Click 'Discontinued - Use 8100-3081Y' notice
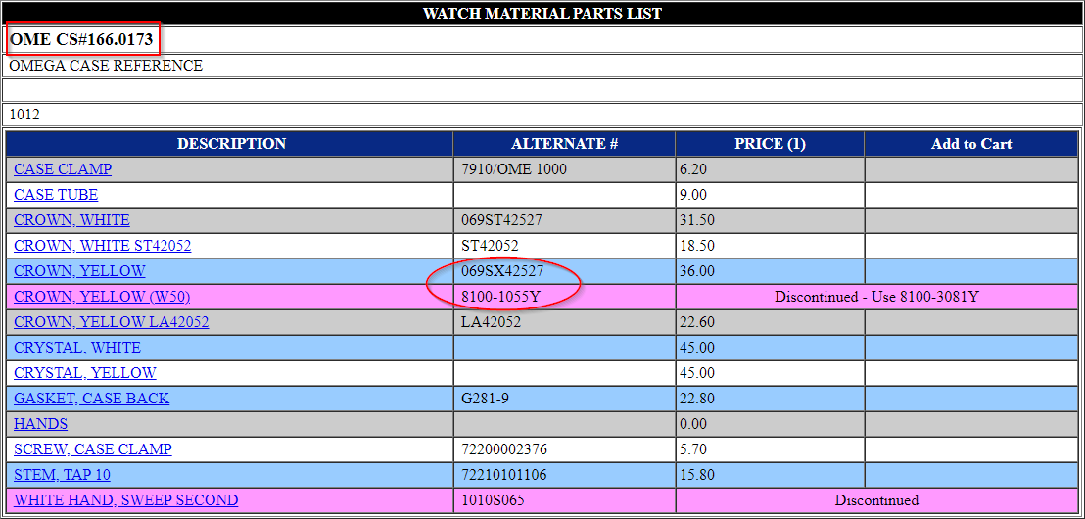 (876, 297)
